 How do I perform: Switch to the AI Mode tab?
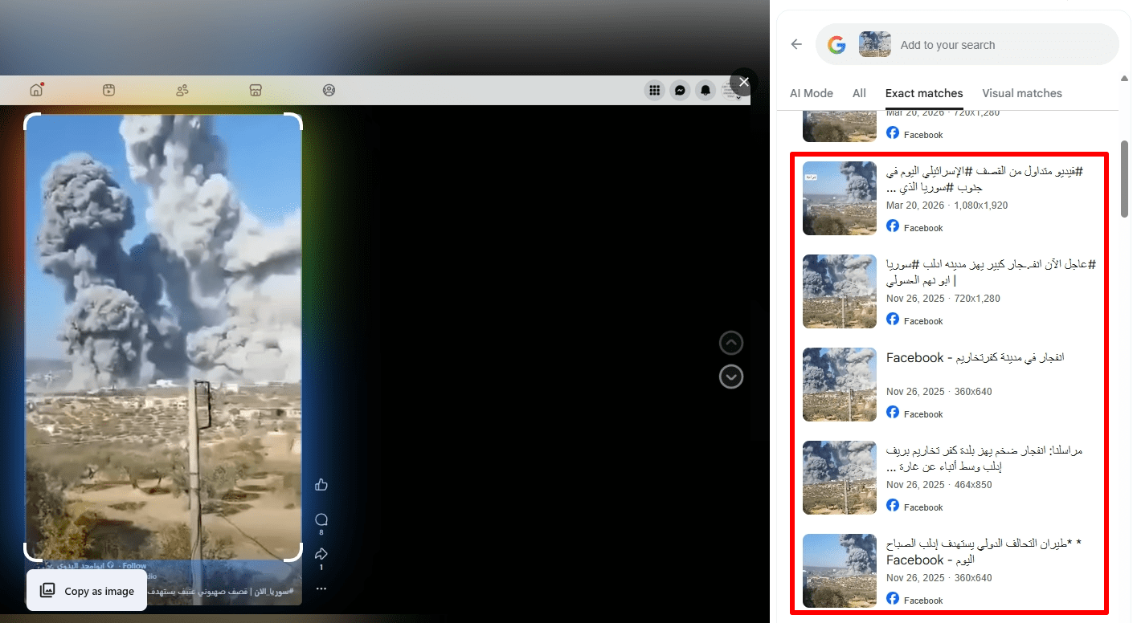tap(811, 93)
